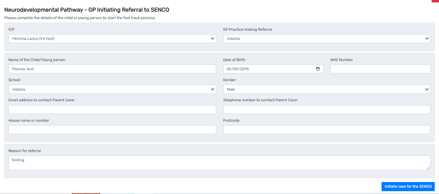Click the Postcode input field
This screenshot has width=439, height=194.
click(x=327, y=129)
